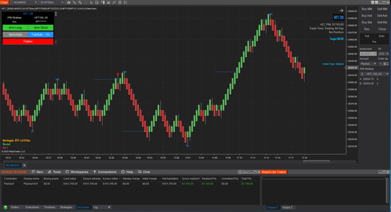Screen dimensions: 391x212
Task: Click the red Flatten button
Action: click(28, 41)
